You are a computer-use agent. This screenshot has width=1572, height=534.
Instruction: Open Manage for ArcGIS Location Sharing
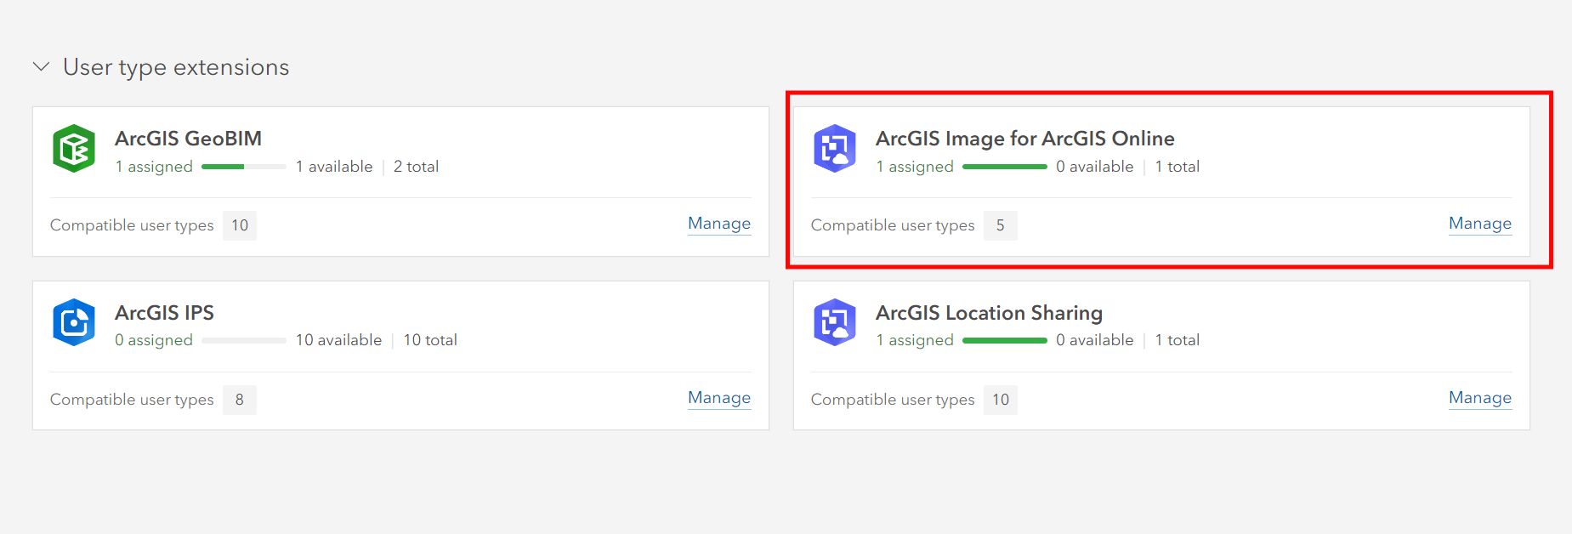click(1479, 398)
